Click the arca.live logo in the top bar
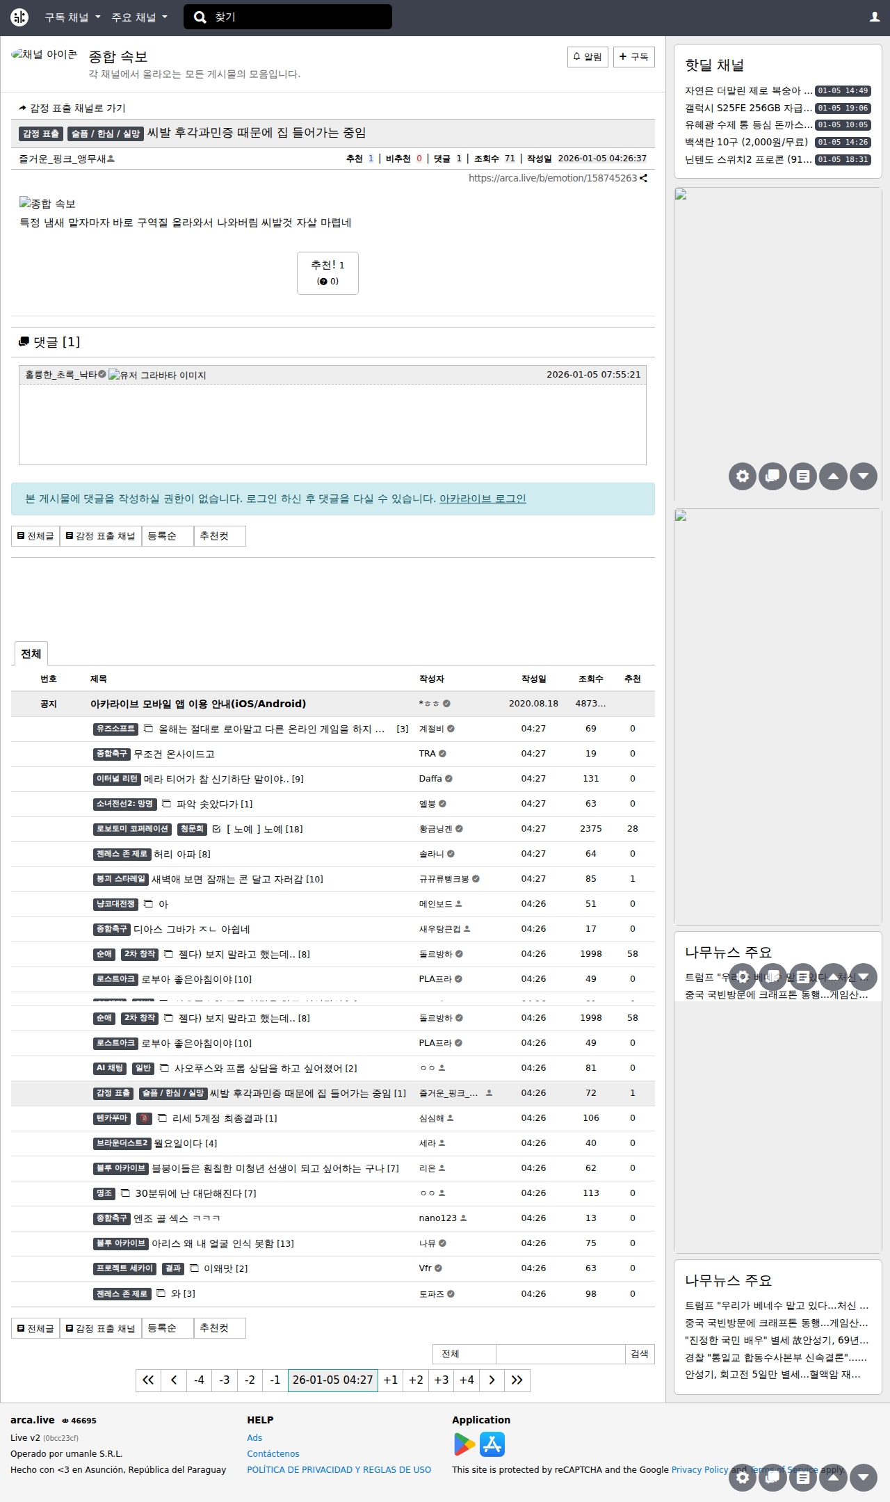The image size is (890, 1502). click(x=19, y=17)
